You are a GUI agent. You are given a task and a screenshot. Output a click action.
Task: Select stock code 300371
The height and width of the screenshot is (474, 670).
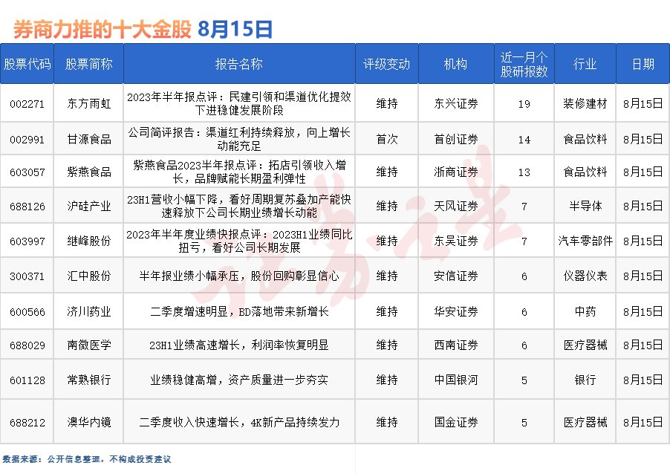(27, 276)
